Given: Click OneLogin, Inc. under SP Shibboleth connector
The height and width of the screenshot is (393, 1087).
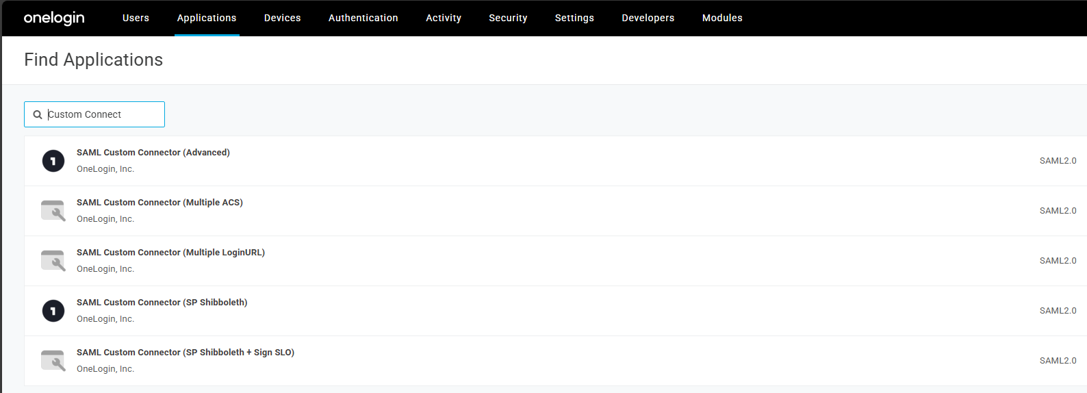Looking at the screenshot, I should 105,319.
